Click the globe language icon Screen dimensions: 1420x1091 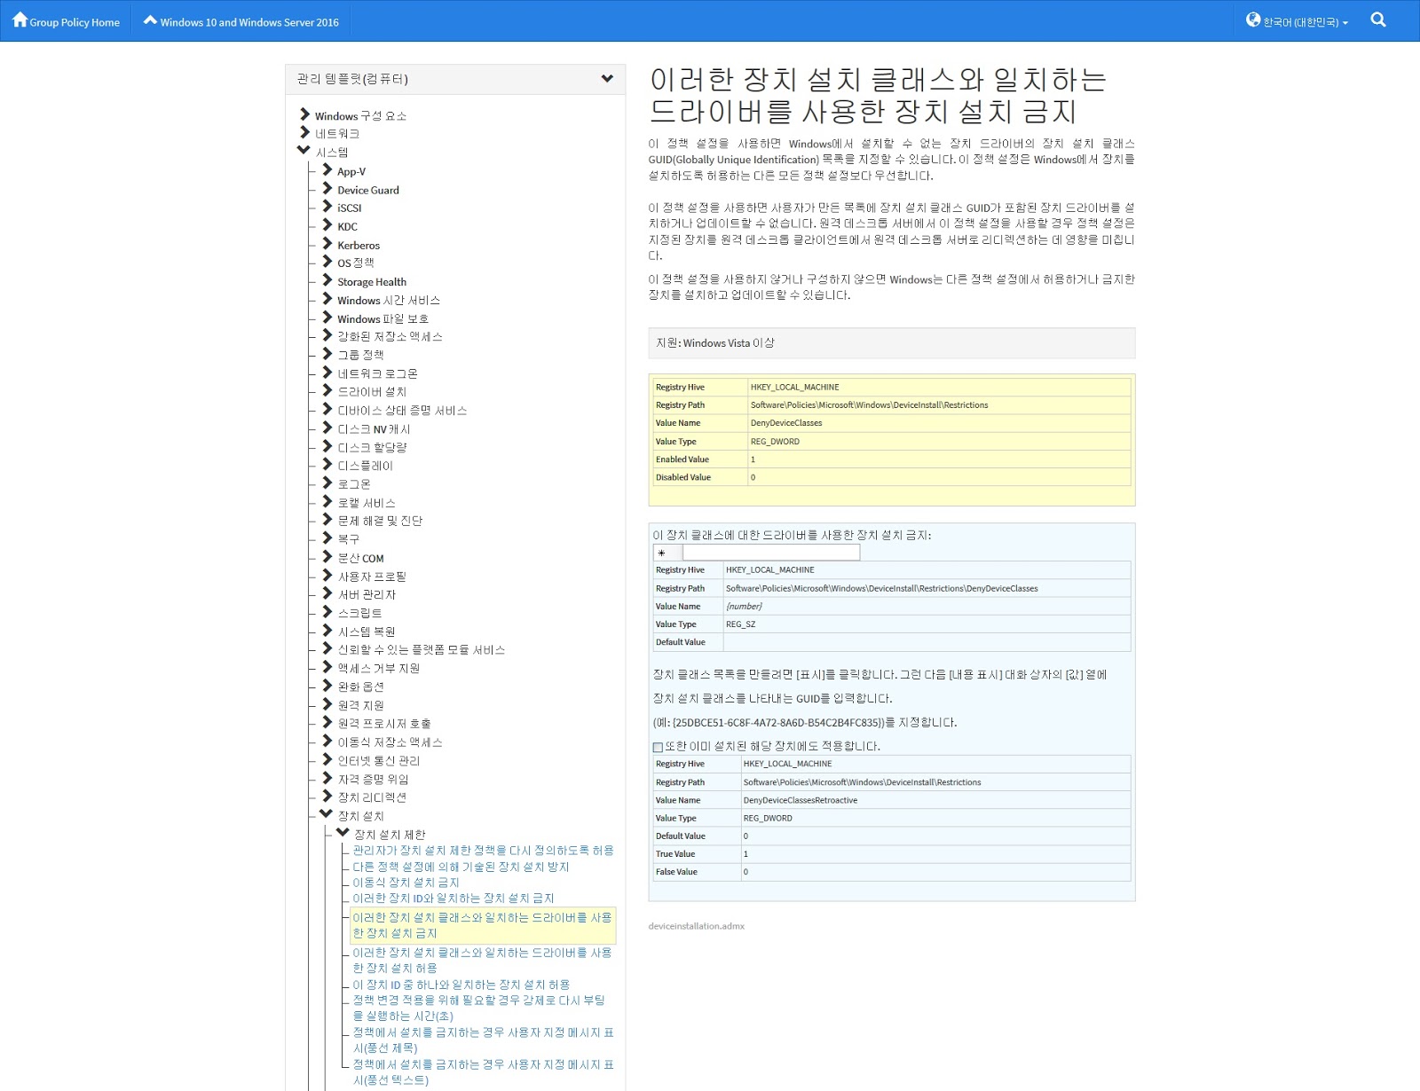pyautogui.click(x=1253, y=20)
